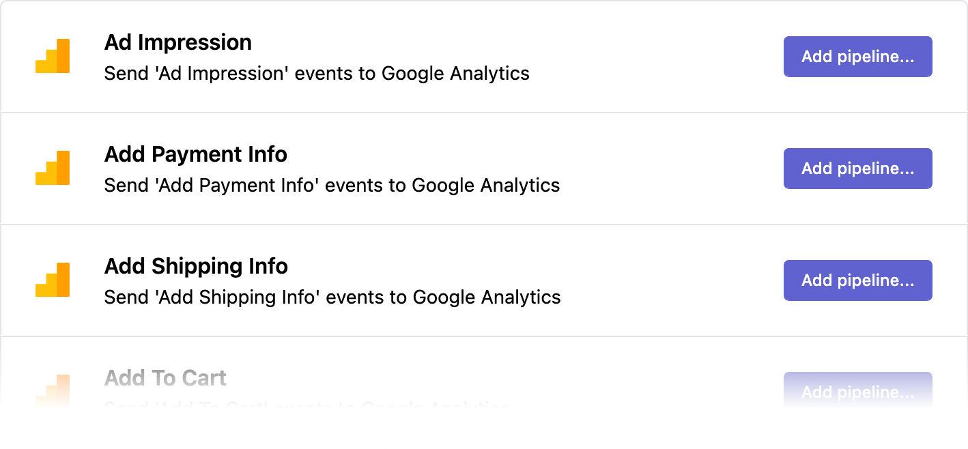Screen dimensions: 968x449
Task: Open the Add Payment Info heading
Action: [x=195, y=154]
